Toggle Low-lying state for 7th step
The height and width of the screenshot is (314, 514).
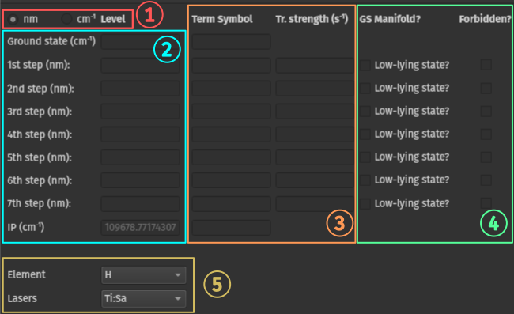pos(365,203)
